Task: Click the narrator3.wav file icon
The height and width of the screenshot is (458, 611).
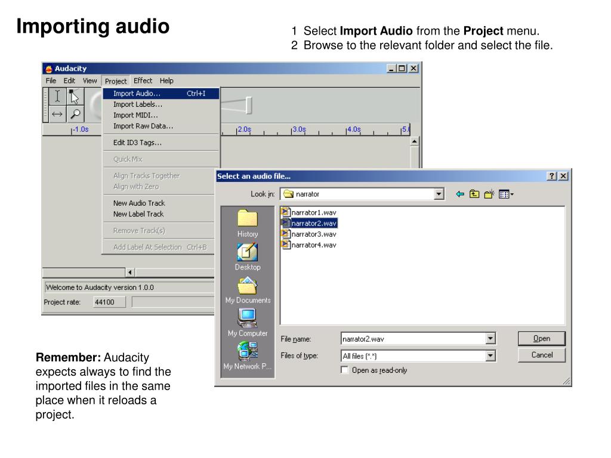Action: (x=286, y=234)
